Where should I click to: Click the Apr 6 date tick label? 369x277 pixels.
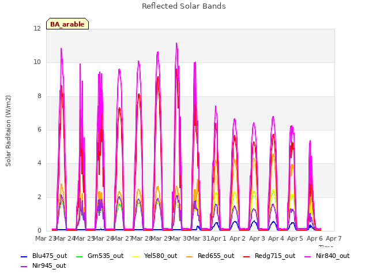(x=315, y=238)
